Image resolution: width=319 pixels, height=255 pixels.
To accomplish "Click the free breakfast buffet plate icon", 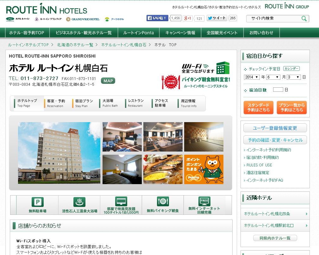I will click(163, 201).
